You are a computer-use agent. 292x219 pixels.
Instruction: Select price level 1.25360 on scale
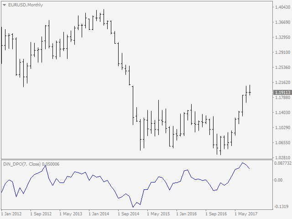[x=283, y=67]
